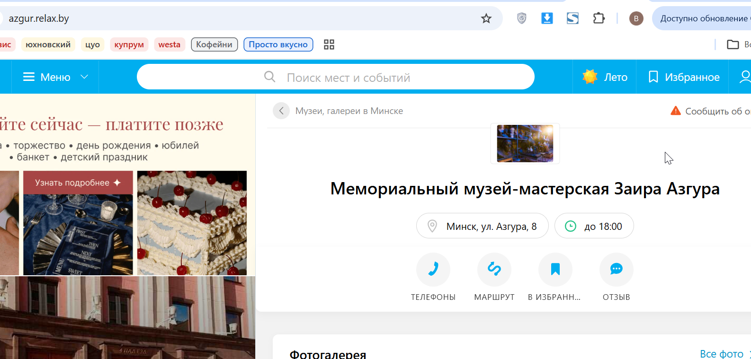Click the museum building photo

(x=127, y=318)
